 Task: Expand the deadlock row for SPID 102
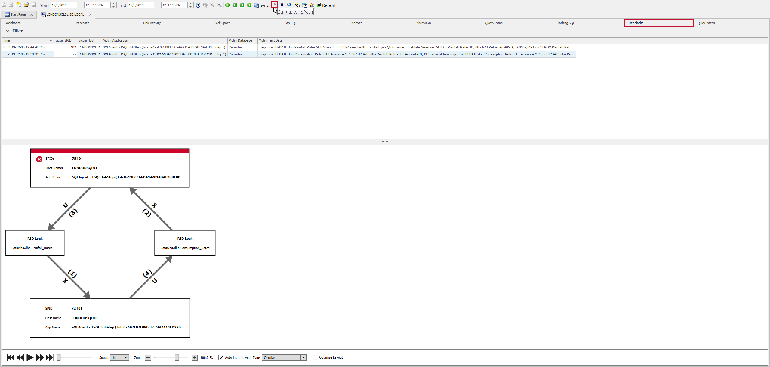[4, 47]
